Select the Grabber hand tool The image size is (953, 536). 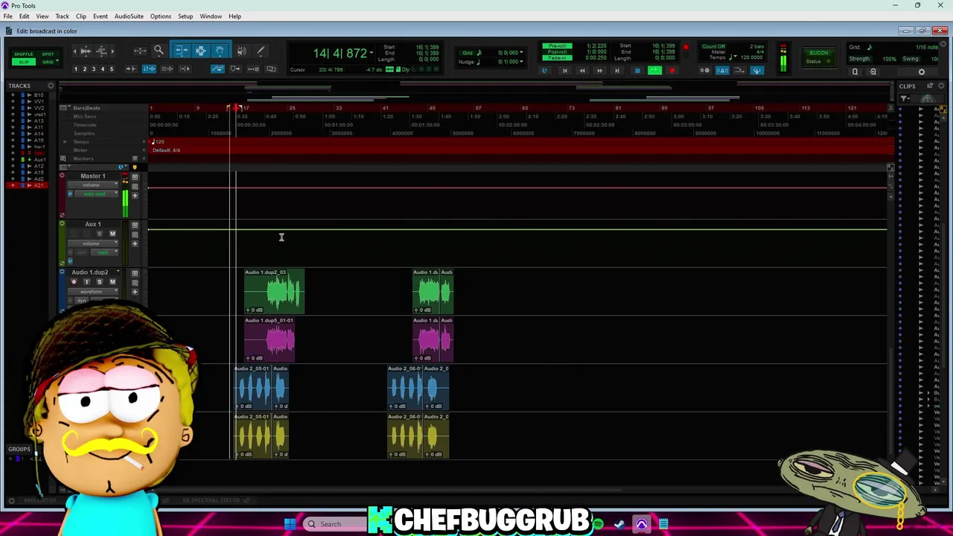point(220,51)
